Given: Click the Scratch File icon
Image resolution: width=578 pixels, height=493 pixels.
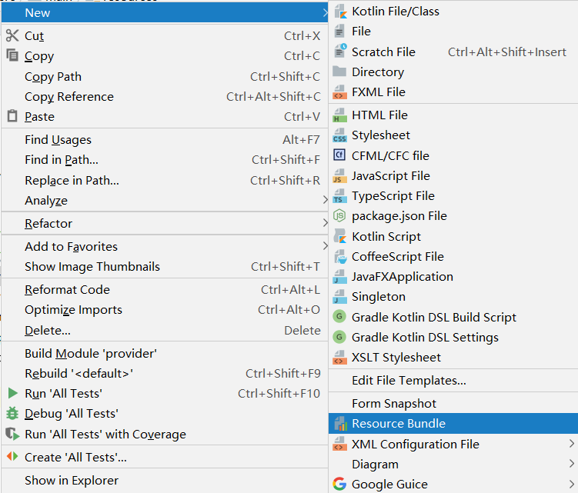Looking at the screenshot, I should (x=340, y=52).
